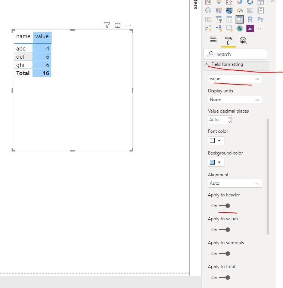The width and height of the screenshot is (283, 288).
Task: Open the Format paint roller tab
Action: (228, 41)
